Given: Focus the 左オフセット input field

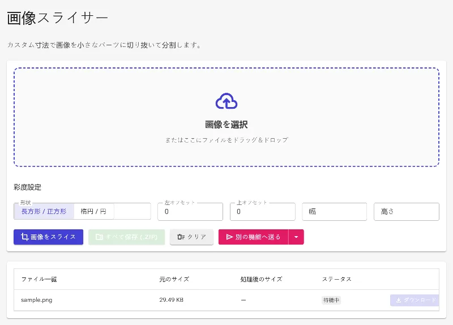Looking at the screenshot, I should click(190, 211).
